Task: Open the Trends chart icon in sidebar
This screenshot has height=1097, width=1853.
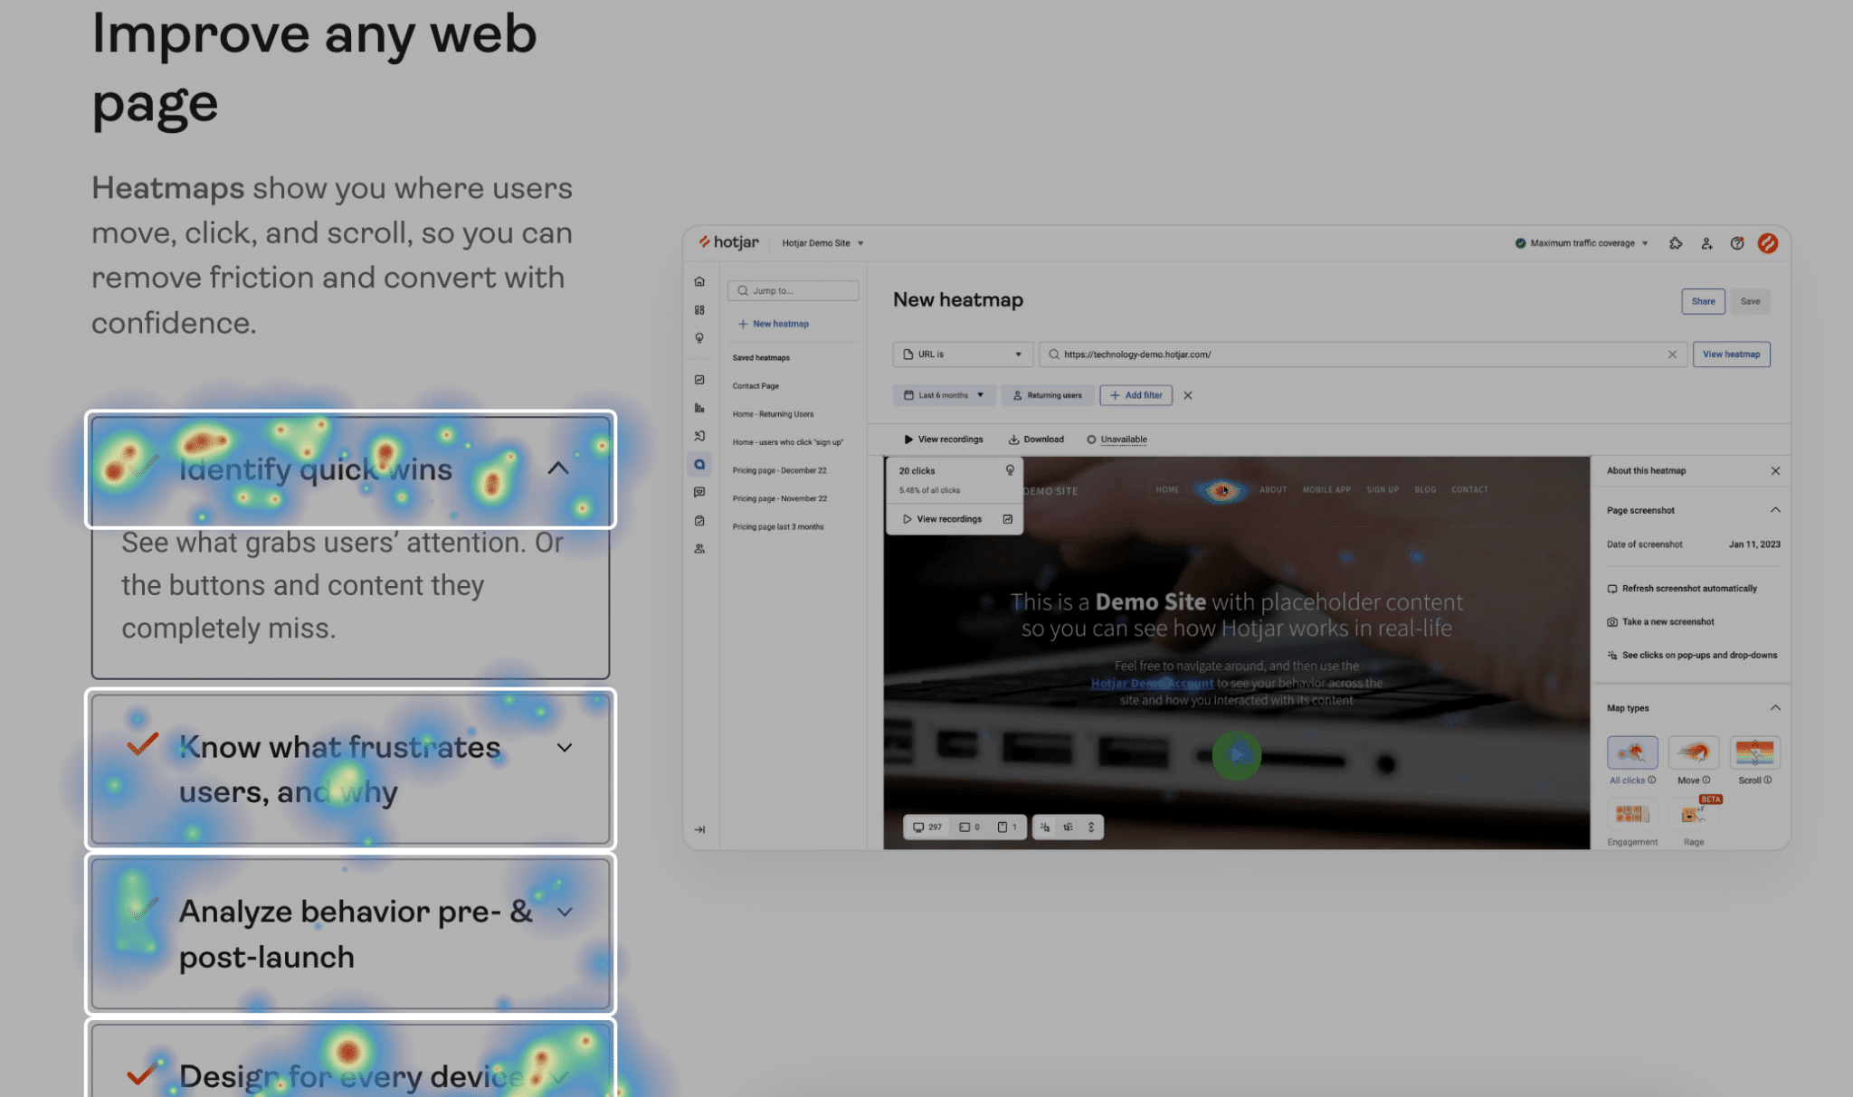Action: click(x=699, y=380)
